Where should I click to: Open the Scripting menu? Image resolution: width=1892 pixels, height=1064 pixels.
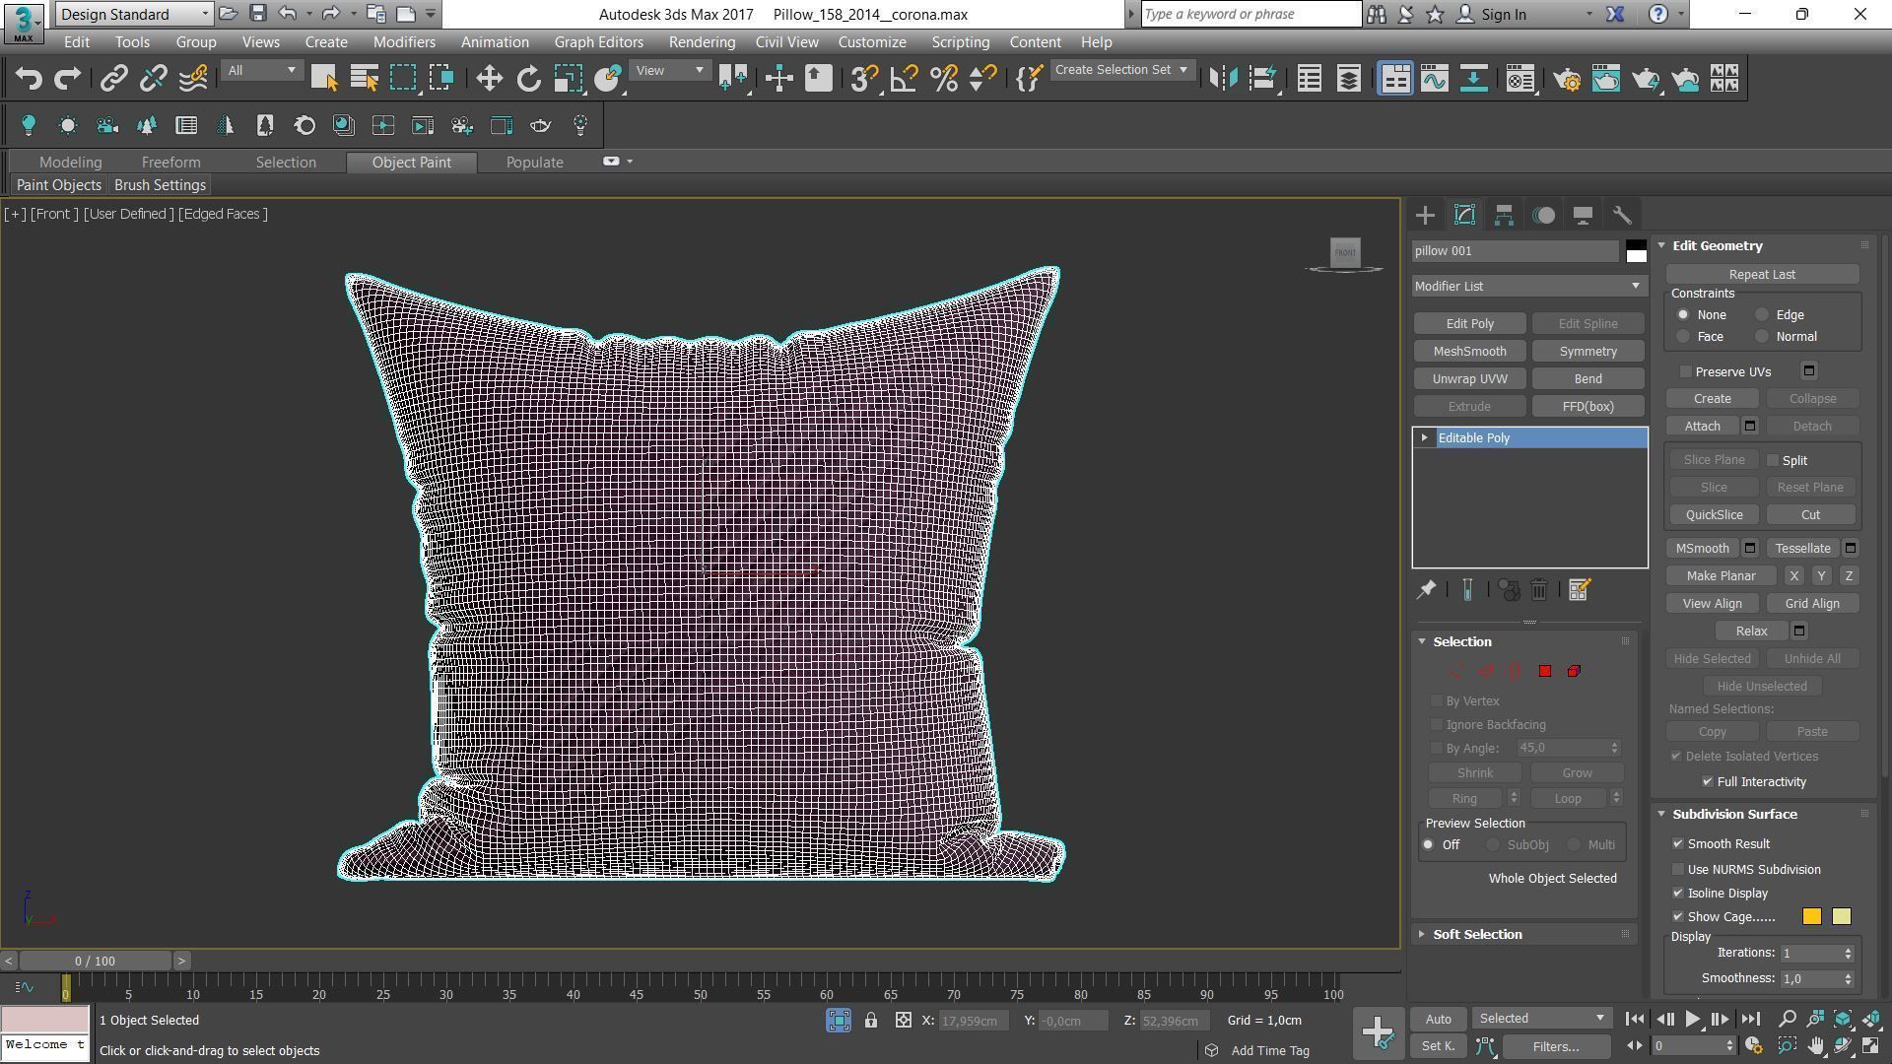click(960, 42)
